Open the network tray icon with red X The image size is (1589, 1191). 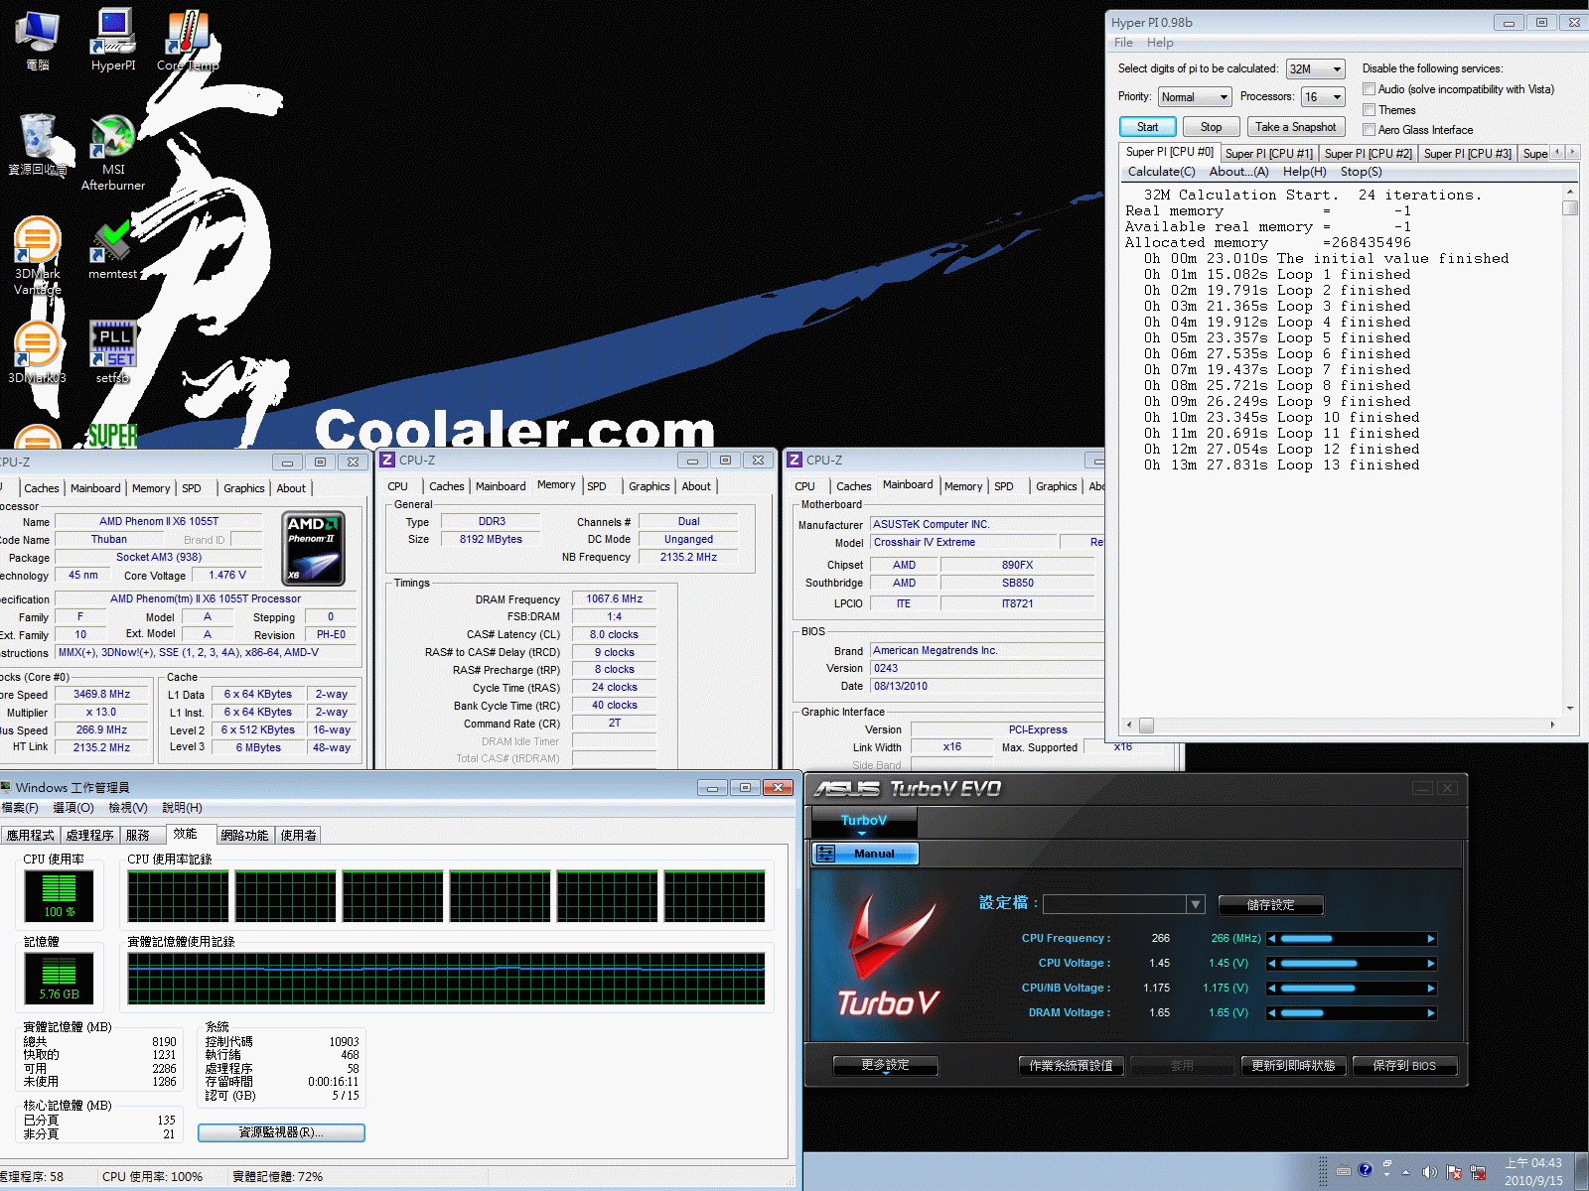[1478, 1172]
